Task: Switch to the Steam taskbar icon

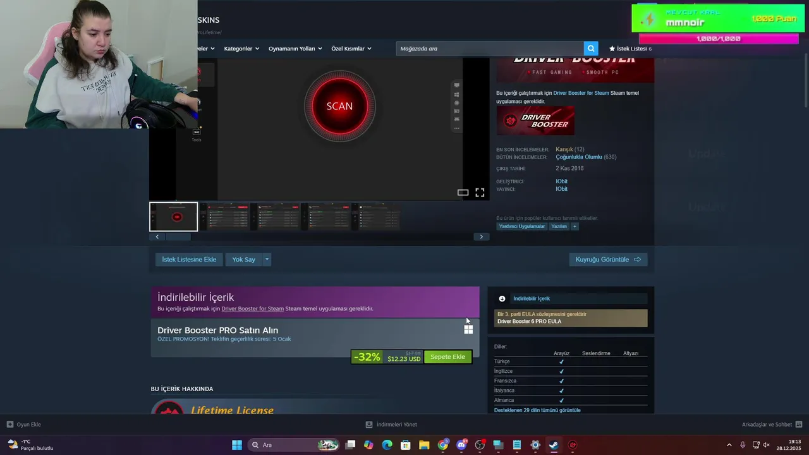Action: [554, 445]
